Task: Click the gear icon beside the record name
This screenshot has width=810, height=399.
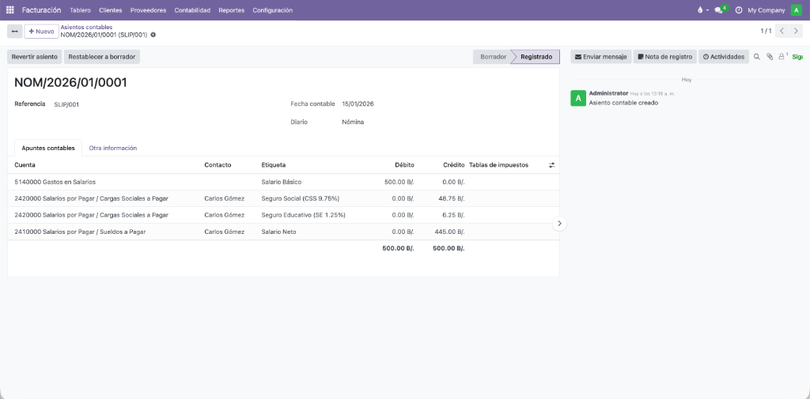Action: pos(153,35)
